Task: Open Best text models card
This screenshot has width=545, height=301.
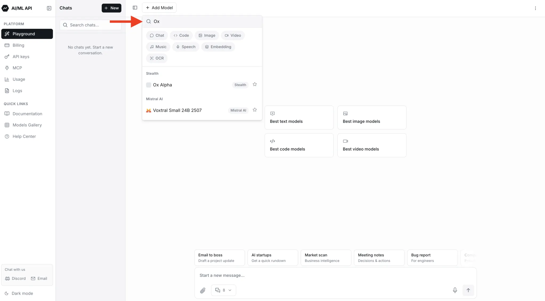Action: pos(299,118)
